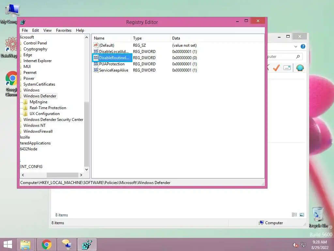
Task: Select the Internet Explorer key
Action: 38,60
